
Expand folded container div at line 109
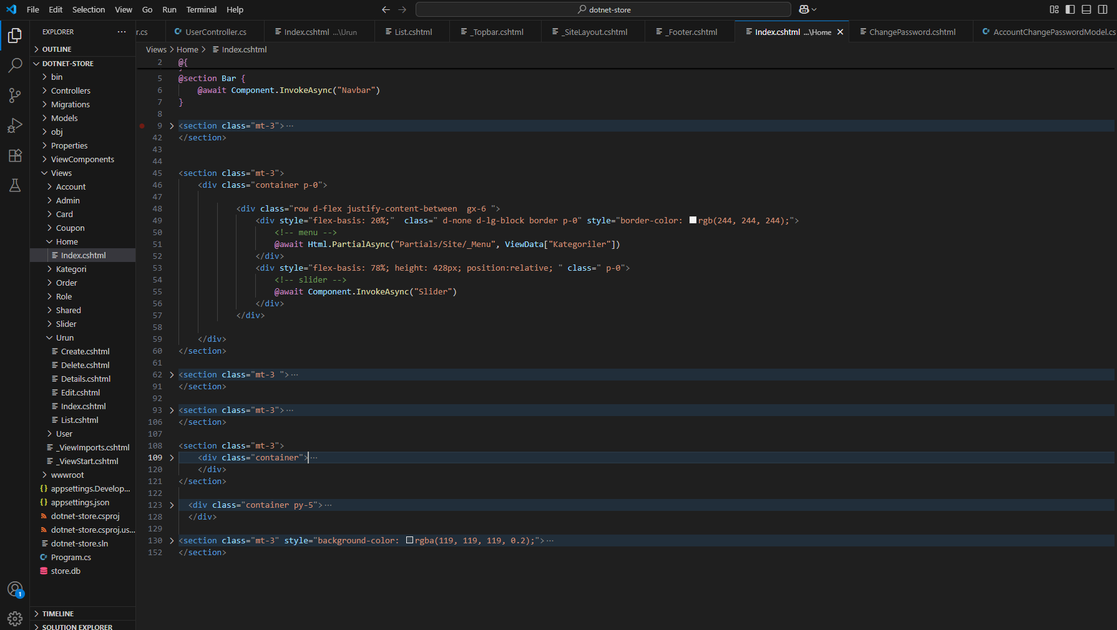(x=172, y=458)
